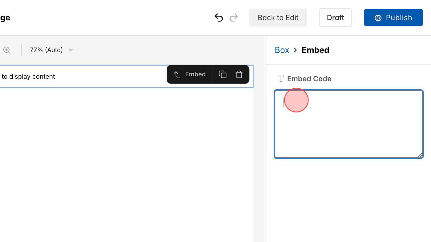This screenshot has width=431, height=242.
Task: Click the zoom Auto dropdown arrow
Action: (70, 50)
